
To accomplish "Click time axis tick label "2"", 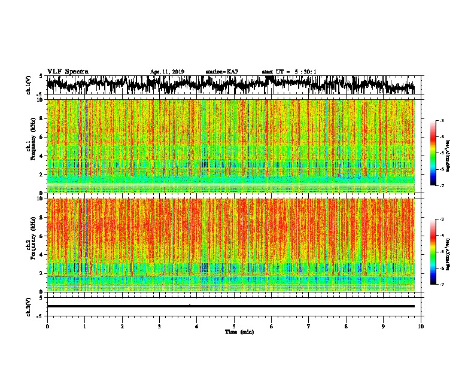I will click(x=122, y=327).
